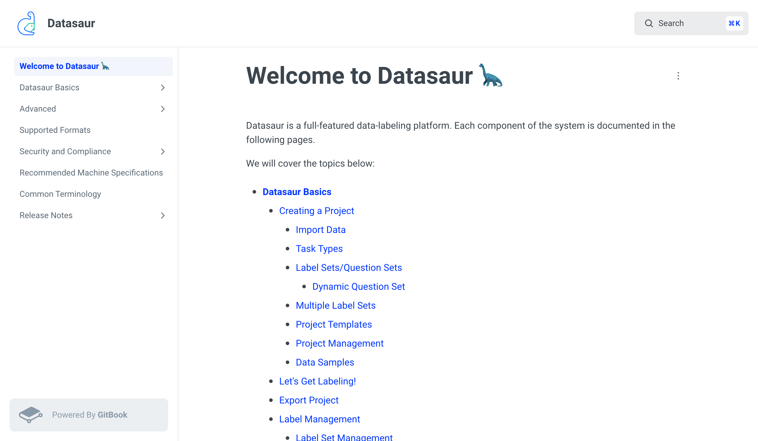Expand the Datasaur Basics chevron
Viewport: 758px width, 441px height.
click(163, 88)
